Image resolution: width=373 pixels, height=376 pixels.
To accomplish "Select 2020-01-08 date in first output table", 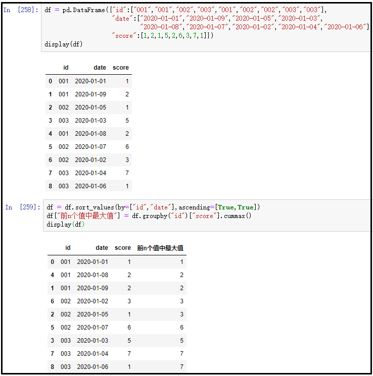I will (x=90, y=134).
